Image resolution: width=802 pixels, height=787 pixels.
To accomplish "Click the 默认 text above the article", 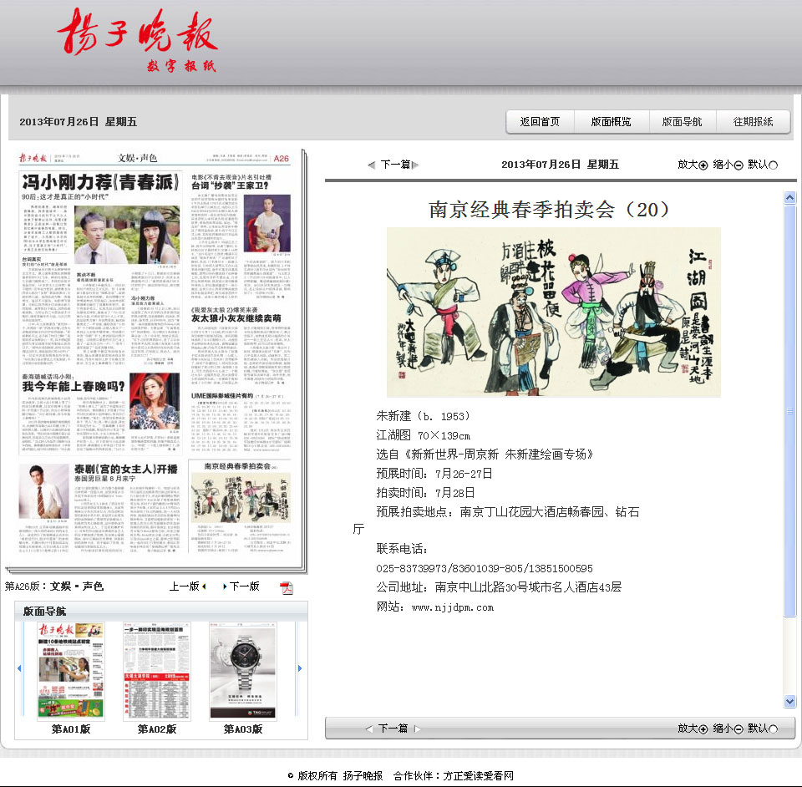I will [x=758, y=165].
